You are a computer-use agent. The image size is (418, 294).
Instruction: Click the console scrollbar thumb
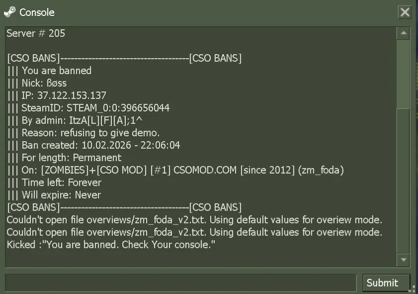tap(404, 74)
